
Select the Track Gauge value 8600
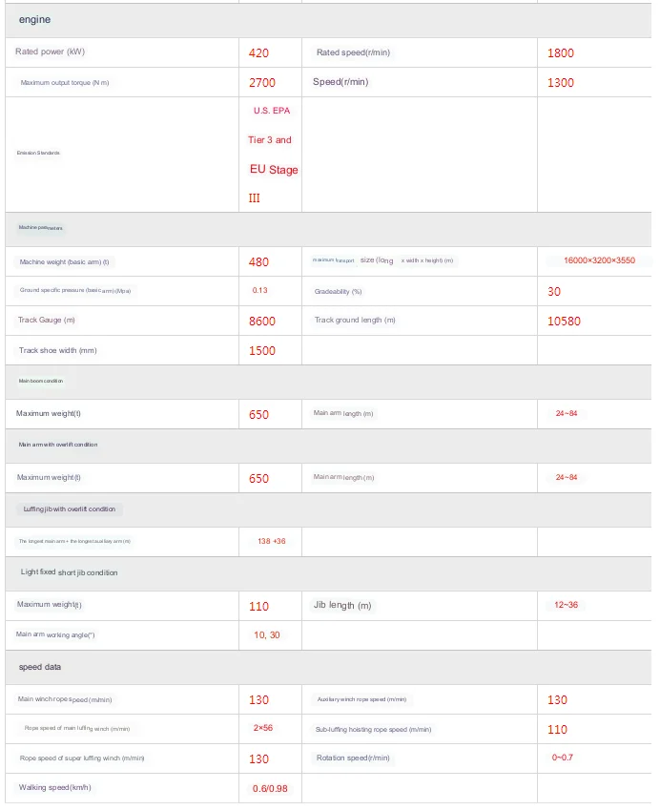click(262, 322)
